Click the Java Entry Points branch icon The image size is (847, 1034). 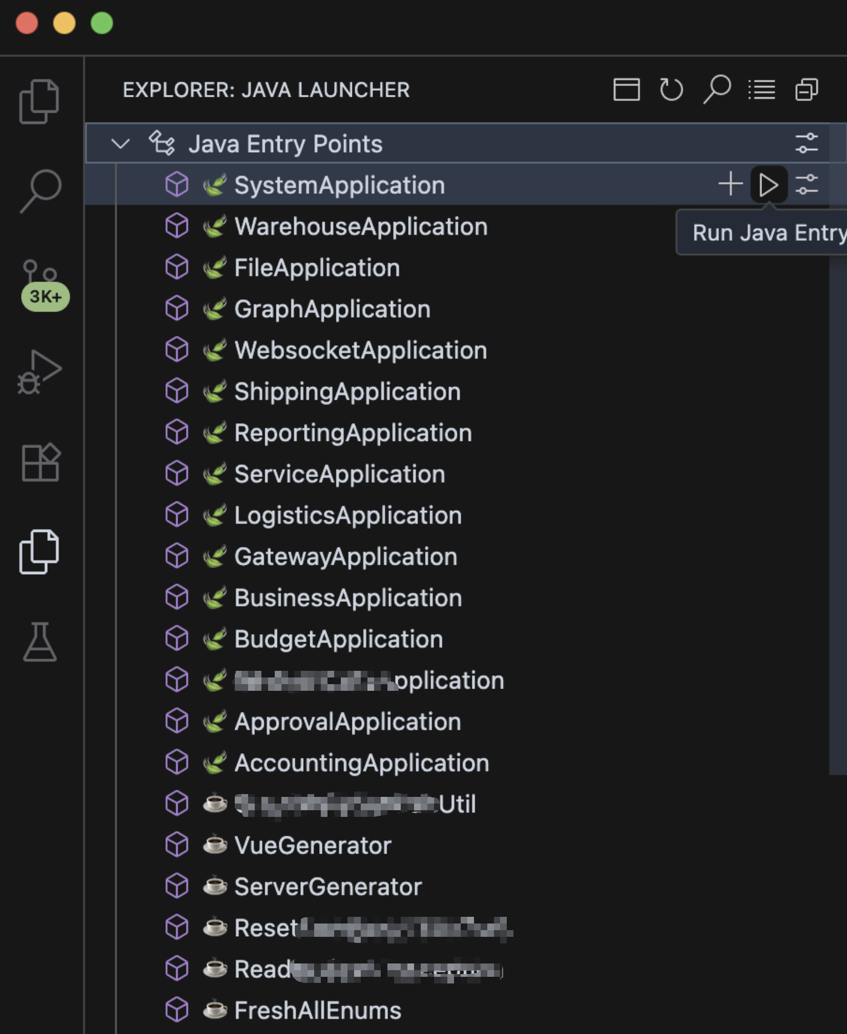[x=162, y=143]
